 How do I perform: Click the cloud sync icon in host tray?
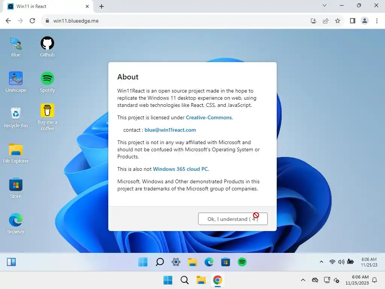click(315, 280)
